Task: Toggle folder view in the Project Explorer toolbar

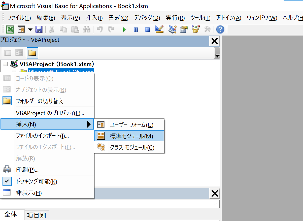Action: (32, 53)
